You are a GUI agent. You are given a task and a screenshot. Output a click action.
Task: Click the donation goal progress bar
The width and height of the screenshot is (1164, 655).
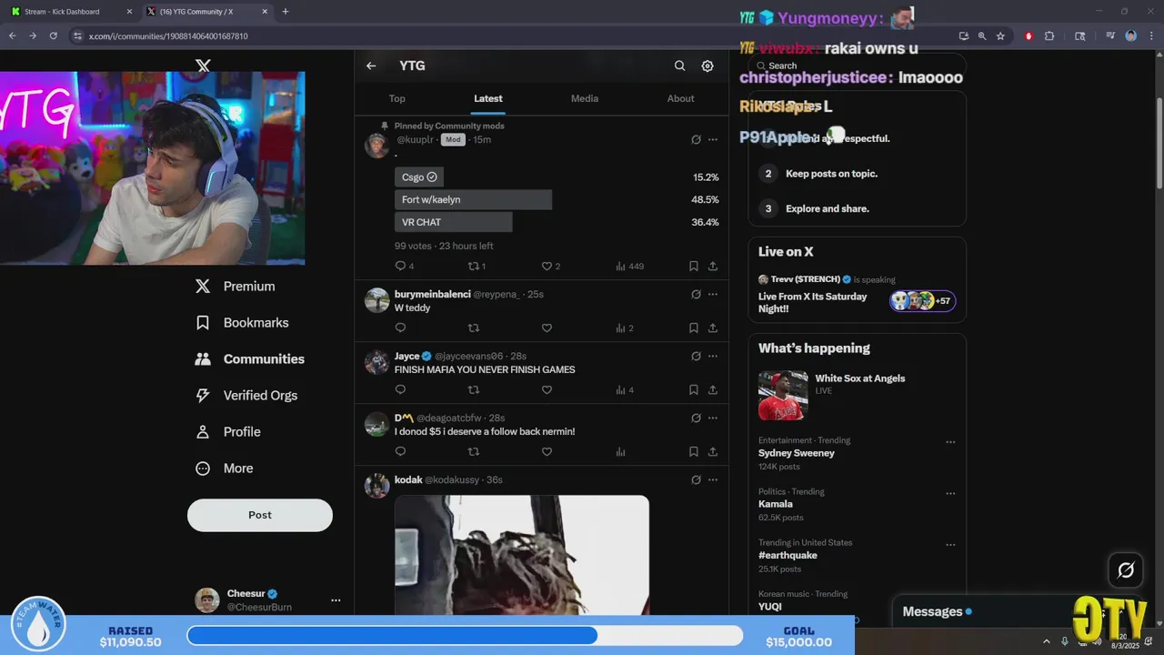pyautogui.click(x=466, y=635)
